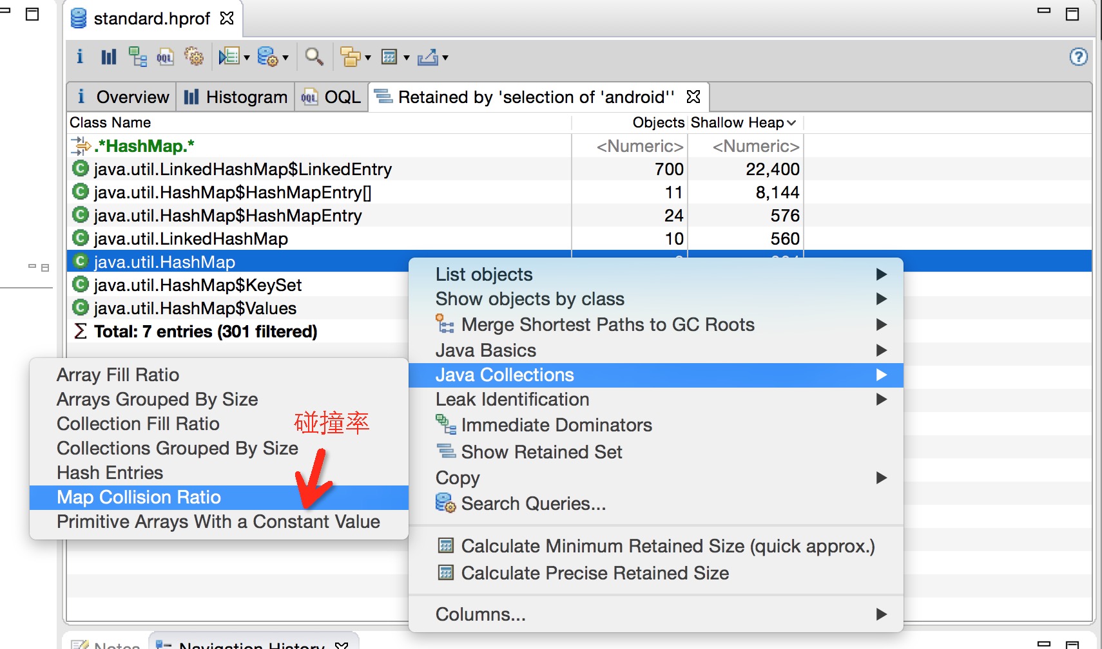Select Immediate Dominators menu item
The image size is (1102, 649).
tap(556, 425)
